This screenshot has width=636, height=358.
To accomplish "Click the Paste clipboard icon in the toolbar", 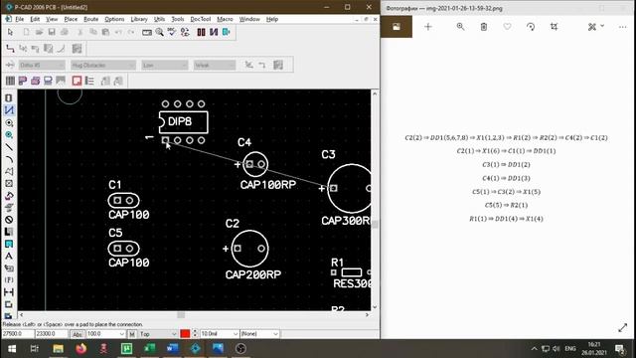I will [x=105, y=32].
